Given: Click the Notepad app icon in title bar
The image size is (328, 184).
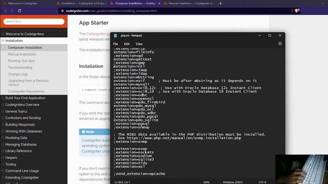Looking at the screenshot, I should [x=115, y=35].
